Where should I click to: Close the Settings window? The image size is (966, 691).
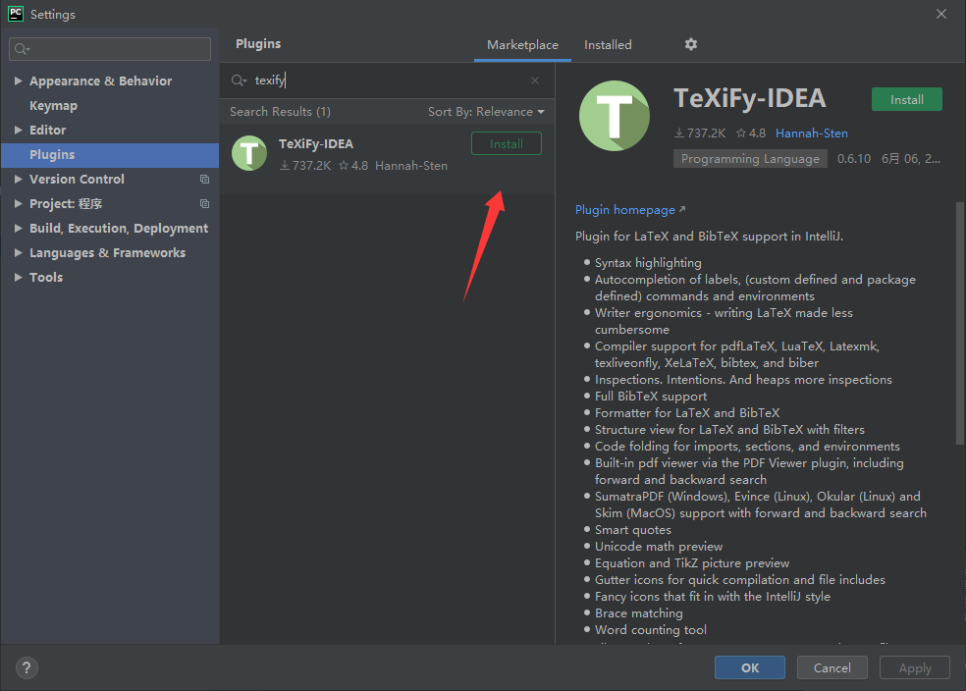pyautogui.click(x=941, y=14)
